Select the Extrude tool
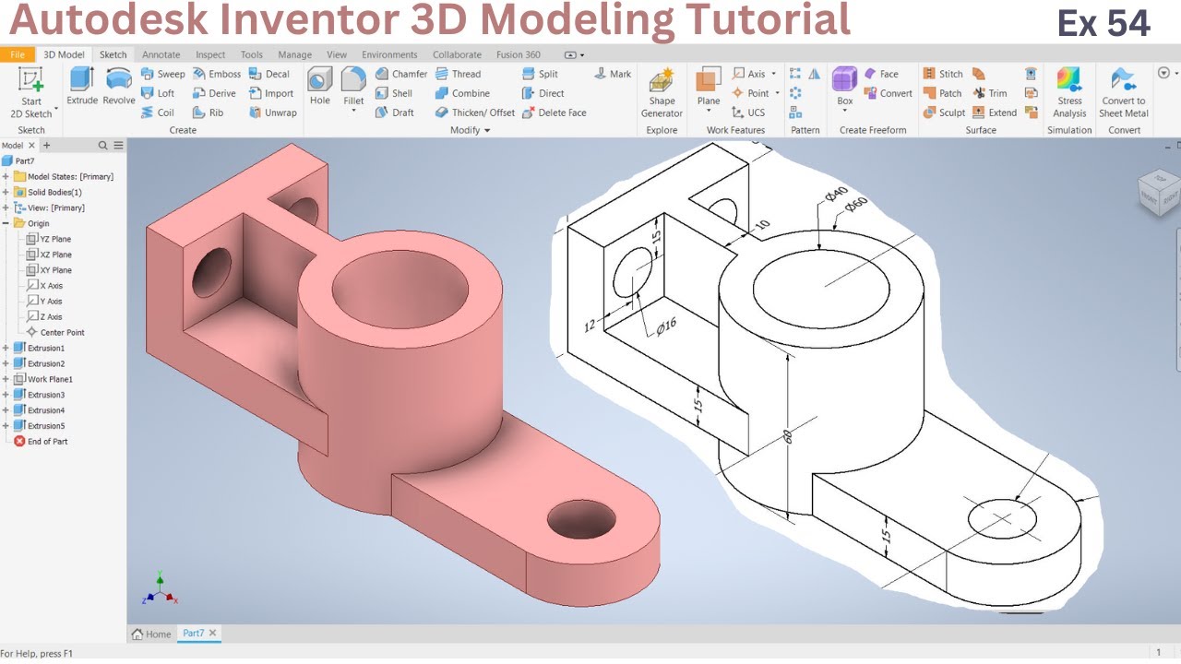Viewport: 1181px width, 664px height. (x=81, y=86)
